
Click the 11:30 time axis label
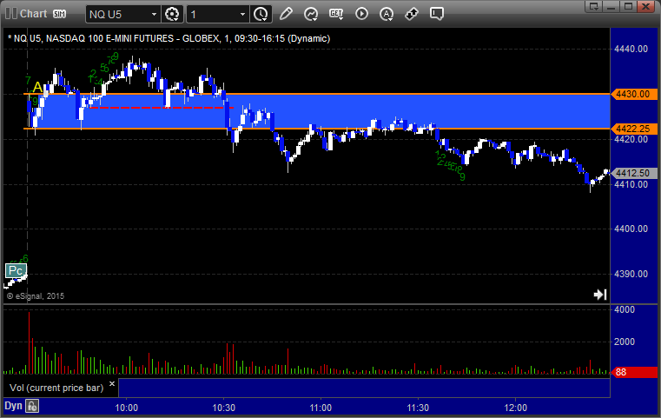(x=418, y=408)
